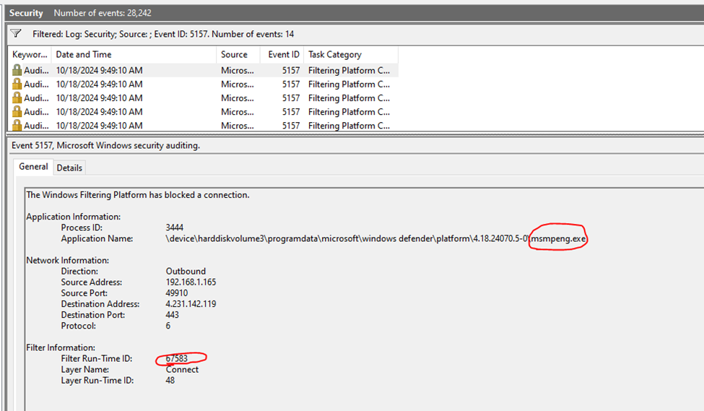Image resolution: width=704 pixels, height=411 pixels.
Task: Click the source port value 49910
Action: click(x=176, y=293)
